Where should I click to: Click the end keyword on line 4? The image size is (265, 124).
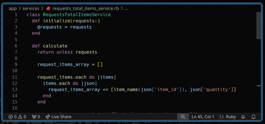[x=36, y=33]
